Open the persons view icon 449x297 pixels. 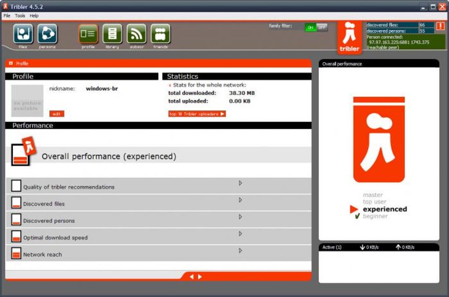pyautogui.click(x=47, y=34)
